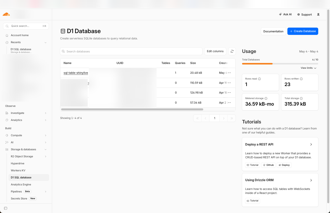Show info for Total storage
The width and height of the screenshot is (330, 213).
[301, 99]
